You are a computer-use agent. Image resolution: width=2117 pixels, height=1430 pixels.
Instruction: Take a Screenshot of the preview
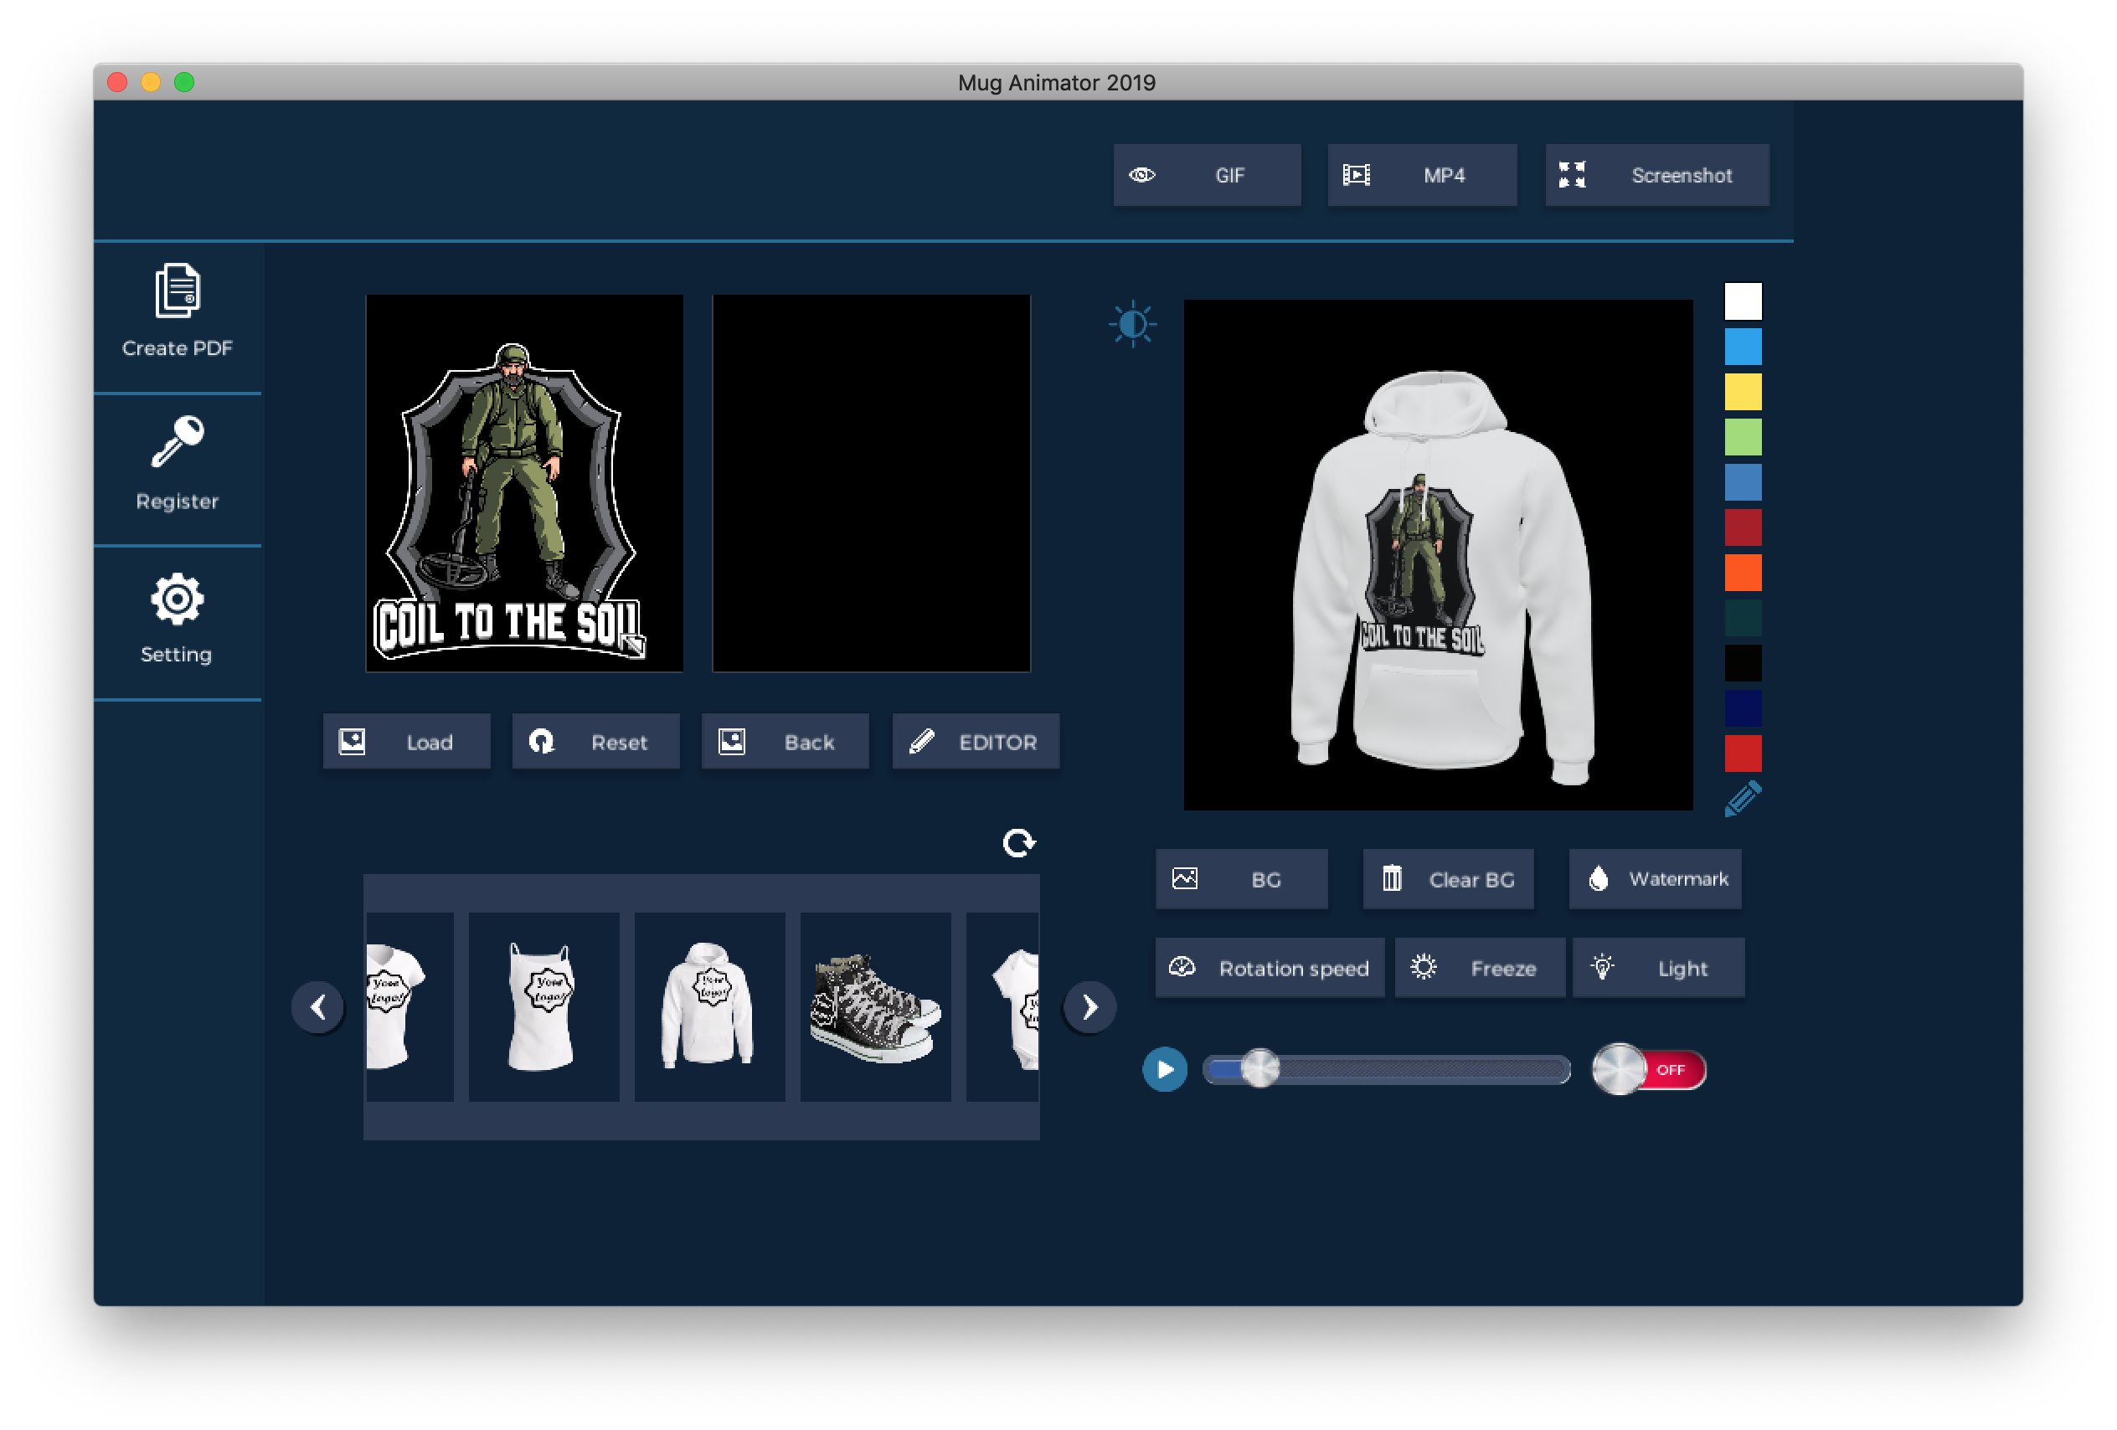point(1656,175)
